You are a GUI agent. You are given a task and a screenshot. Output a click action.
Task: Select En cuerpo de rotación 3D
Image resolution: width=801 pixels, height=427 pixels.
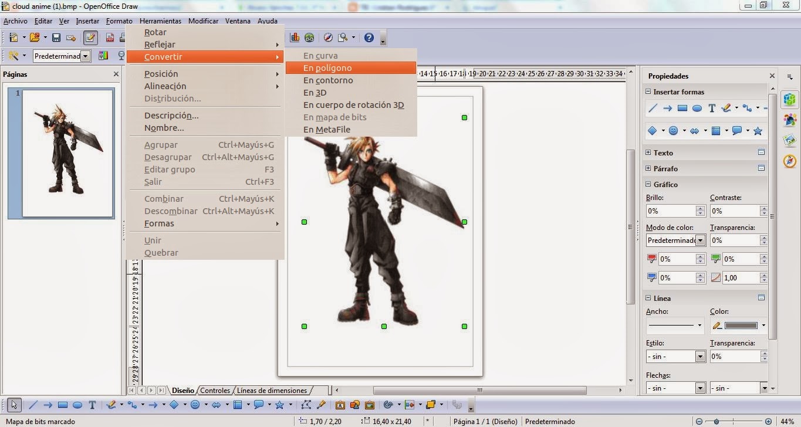(351, 105)
